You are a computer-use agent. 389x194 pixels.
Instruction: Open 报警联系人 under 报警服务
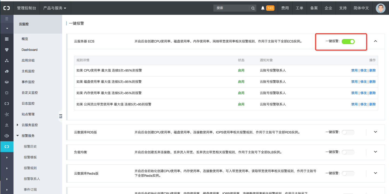(32, 179)
